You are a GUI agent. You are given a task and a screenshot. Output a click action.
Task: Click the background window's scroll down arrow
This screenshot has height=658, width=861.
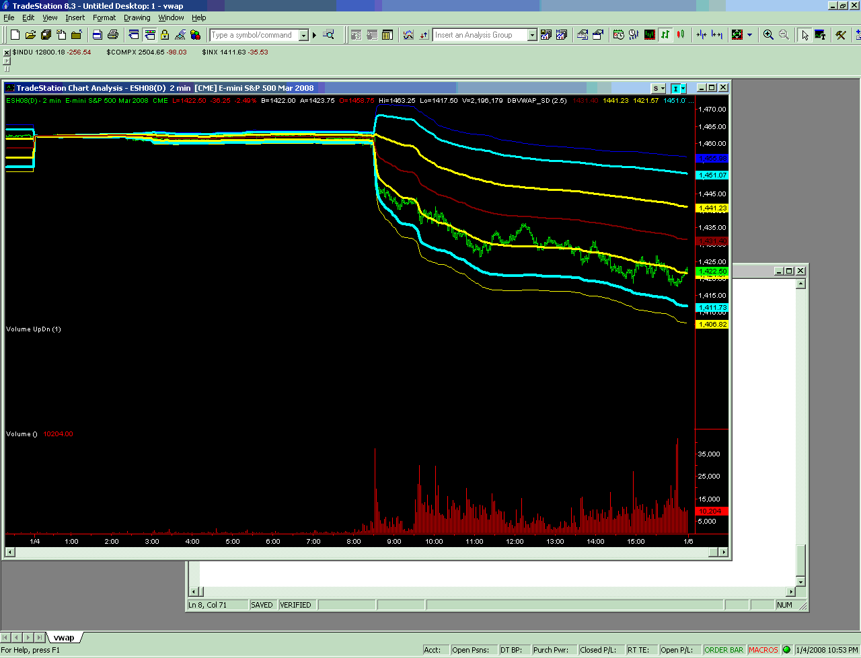(800, 581)
